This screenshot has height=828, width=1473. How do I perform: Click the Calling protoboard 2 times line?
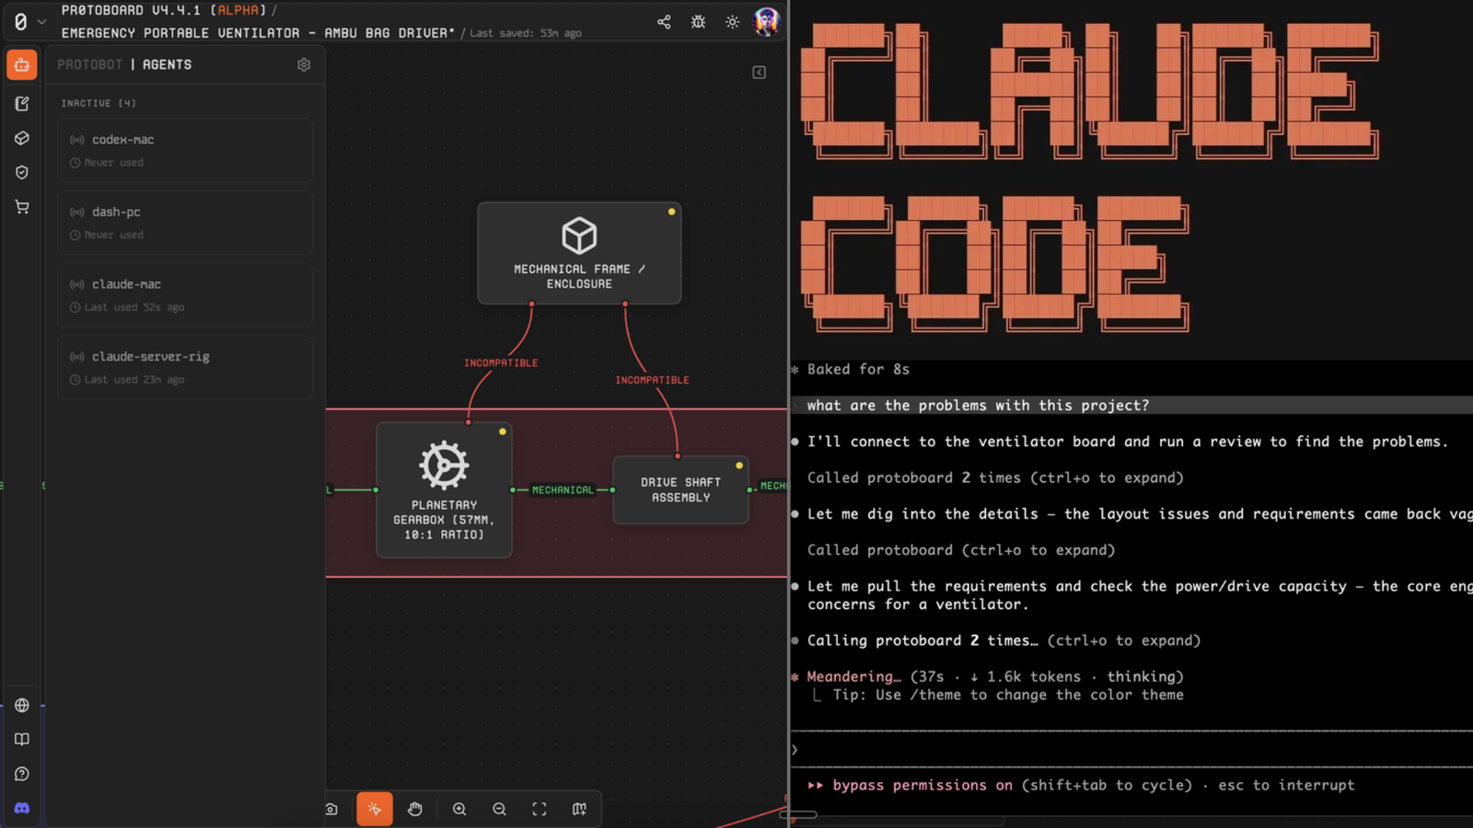[1003, 640]
